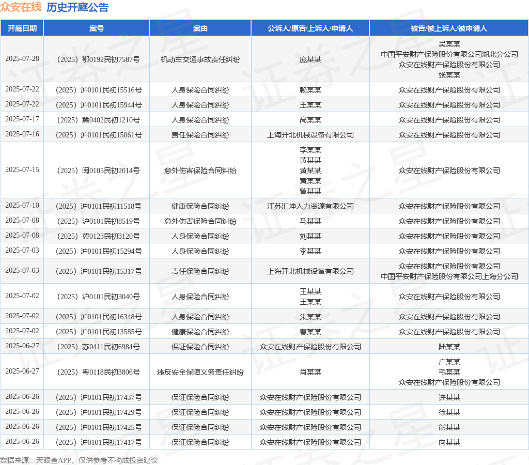
Task: Click the 公诉人/原告/上诉人/申请人 column header
Action: pyautogui.click(x=310, y=28)
